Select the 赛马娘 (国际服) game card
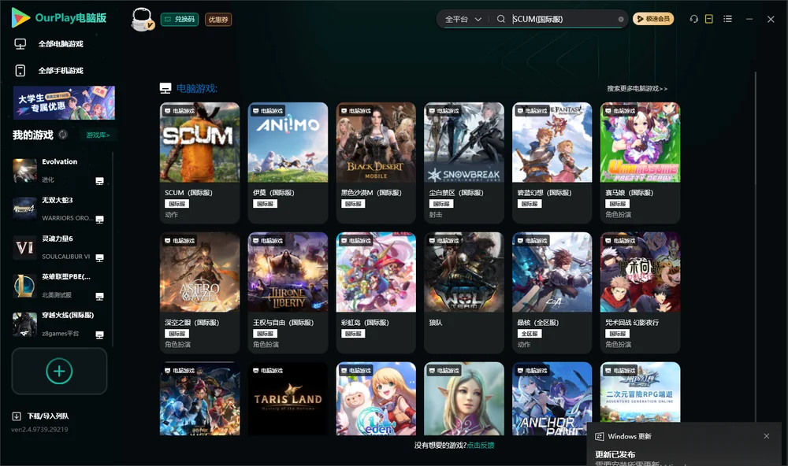 click(x=640, y=163)
